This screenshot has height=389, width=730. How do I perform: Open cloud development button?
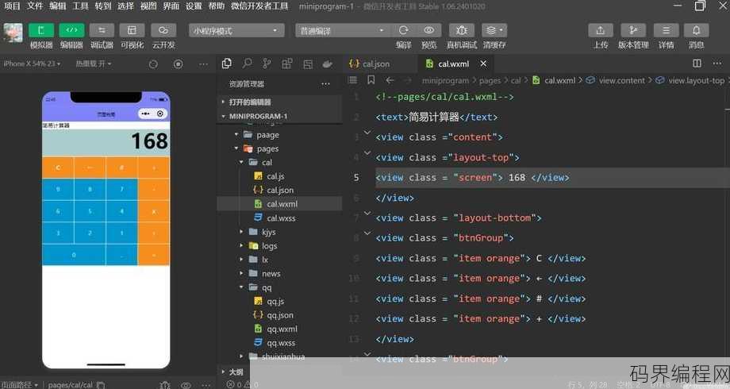coord(163,30)
